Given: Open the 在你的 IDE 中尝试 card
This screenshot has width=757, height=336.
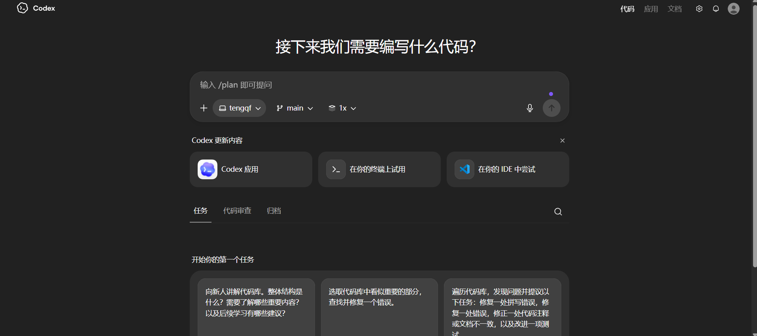Looking at the screenshot, I should (508, 169).
